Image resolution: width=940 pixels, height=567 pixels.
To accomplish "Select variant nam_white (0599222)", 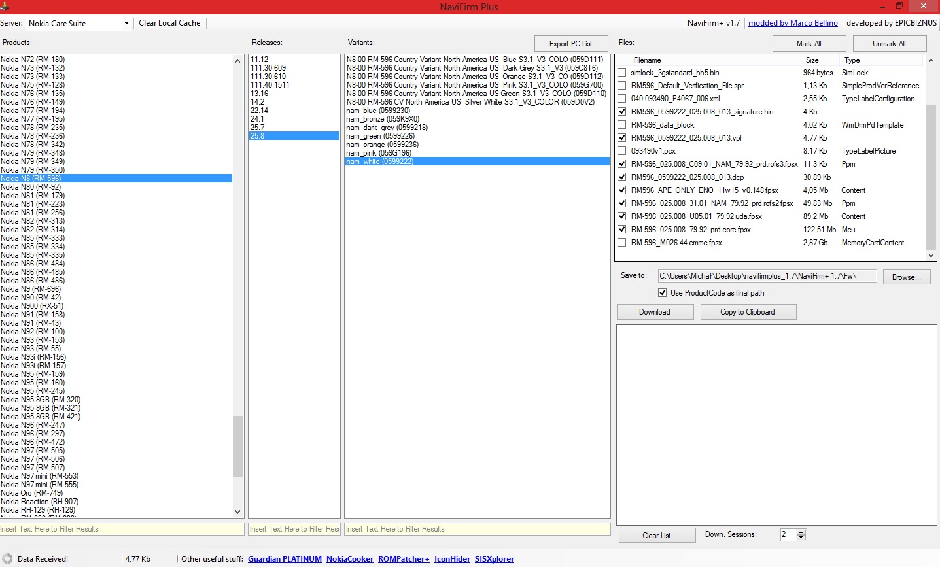I will click(x=478, y=162).
